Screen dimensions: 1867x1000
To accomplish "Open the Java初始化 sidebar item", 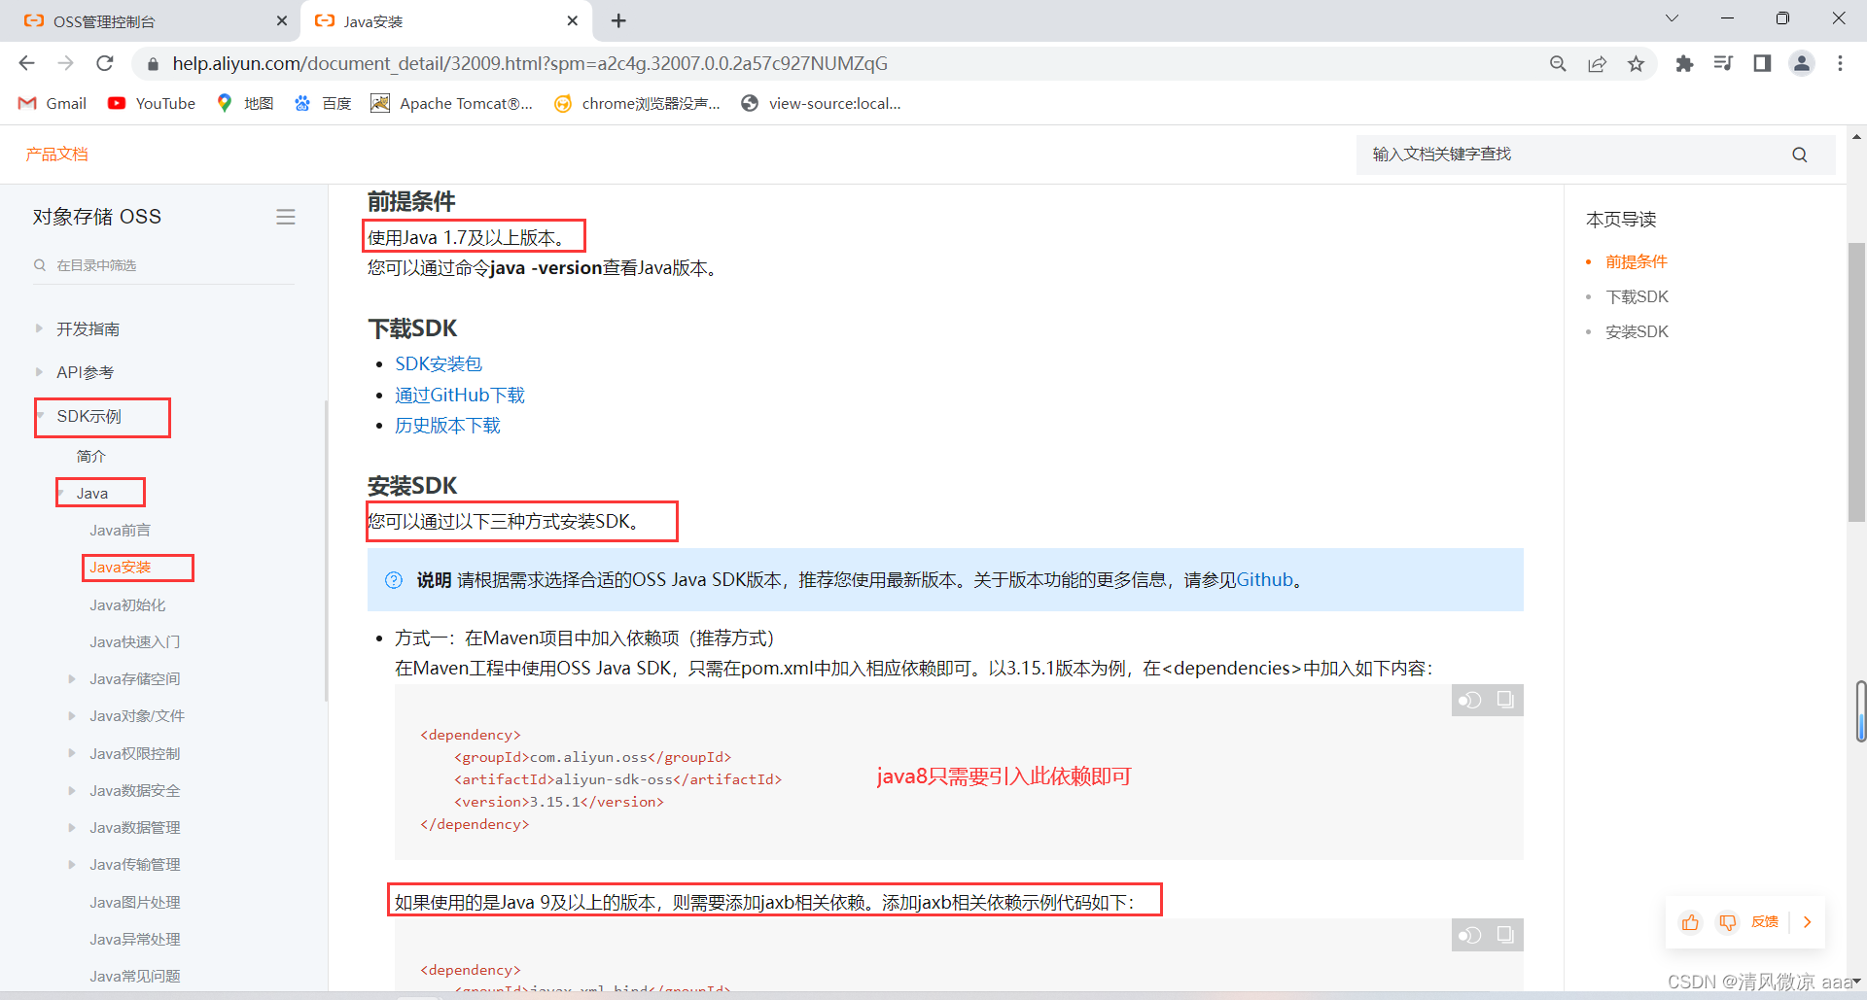I will (x=127, y=605).
